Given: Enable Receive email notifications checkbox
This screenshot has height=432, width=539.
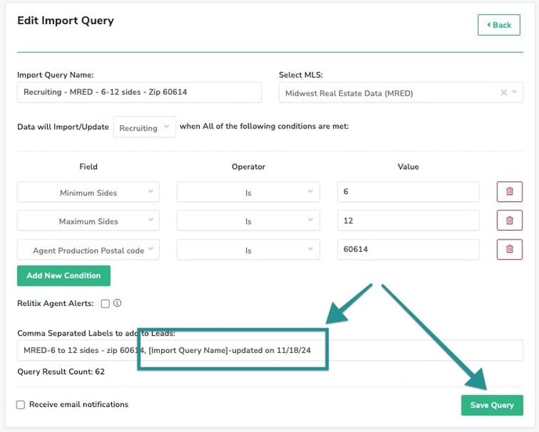Looking at the screenshot, I should 20,405.
